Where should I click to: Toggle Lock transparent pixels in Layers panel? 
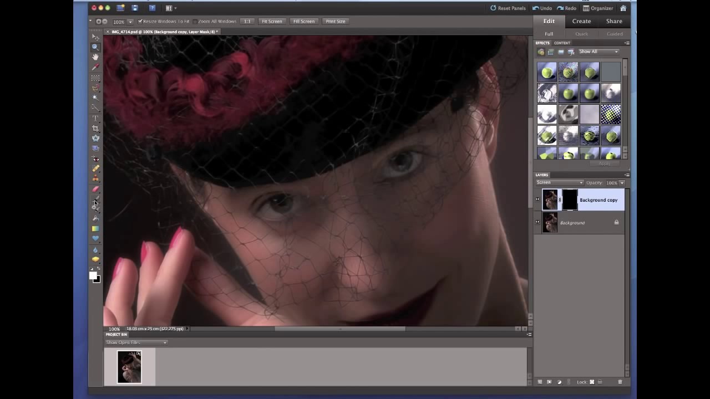click(x=592, y=382)
